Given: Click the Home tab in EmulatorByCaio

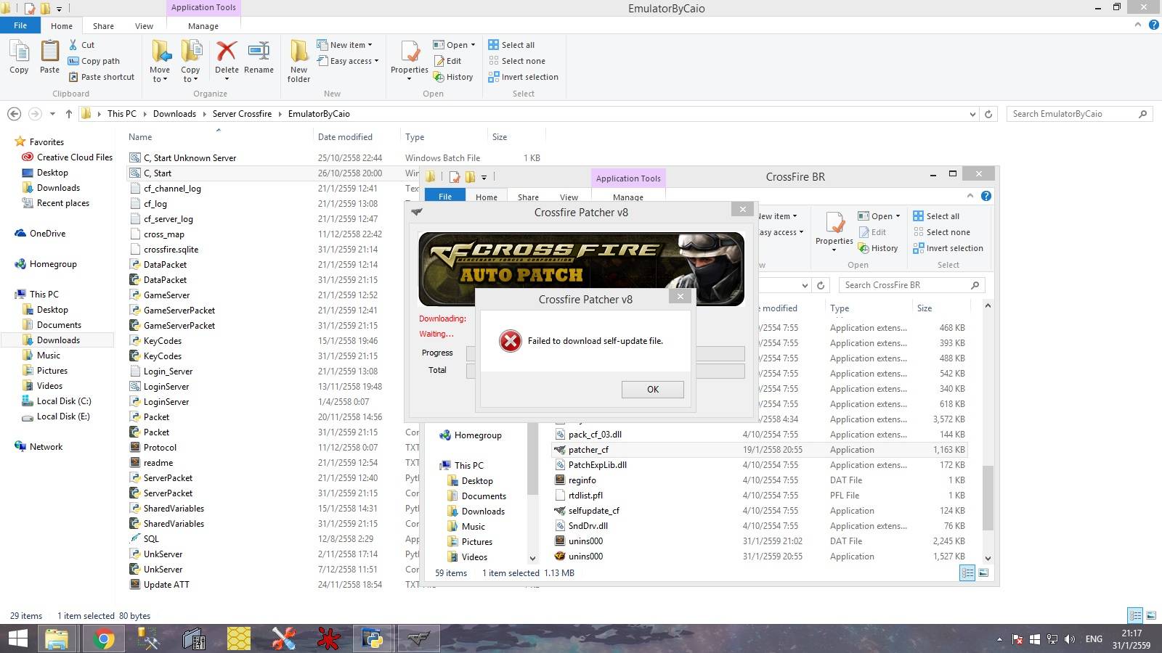Looking at the screenshot, I should [x=62, y=26].
